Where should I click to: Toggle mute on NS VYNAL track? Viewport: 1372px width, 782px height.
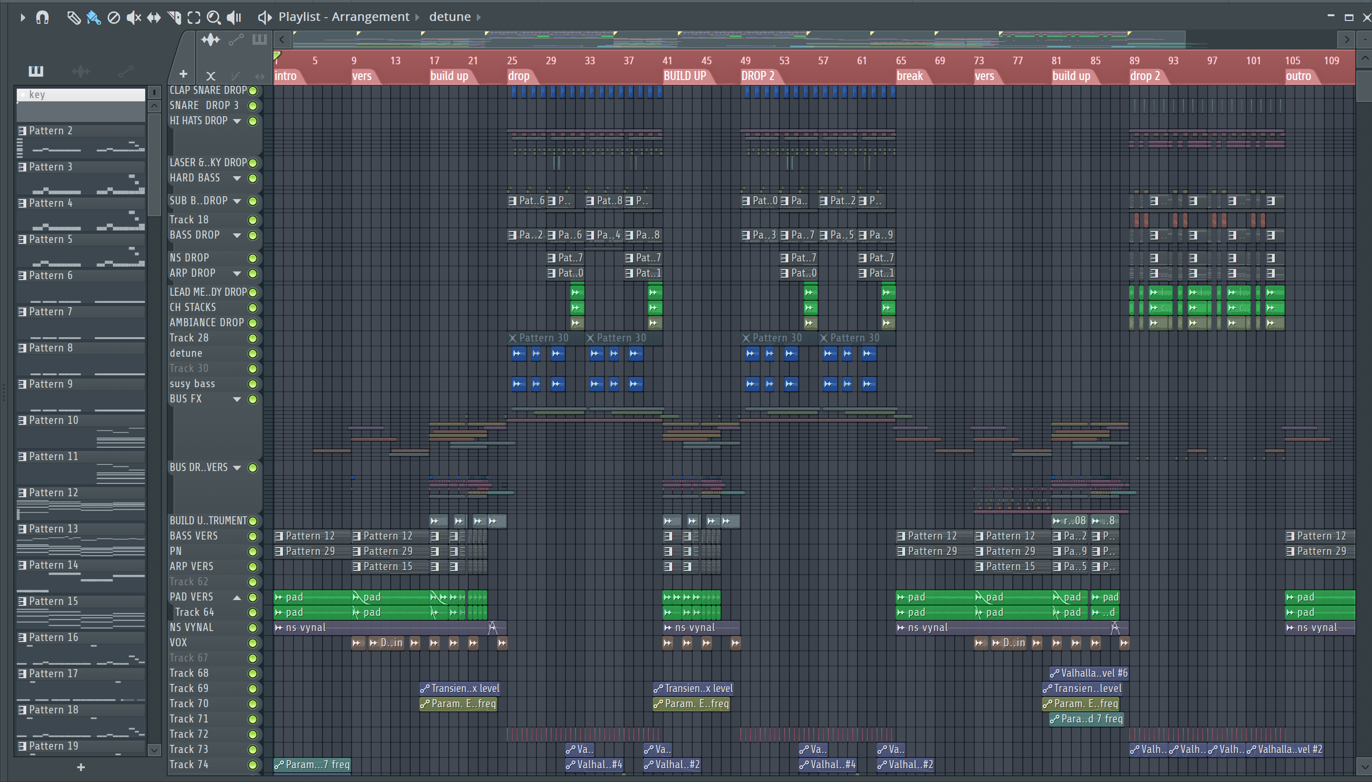[x=252, y=628]
